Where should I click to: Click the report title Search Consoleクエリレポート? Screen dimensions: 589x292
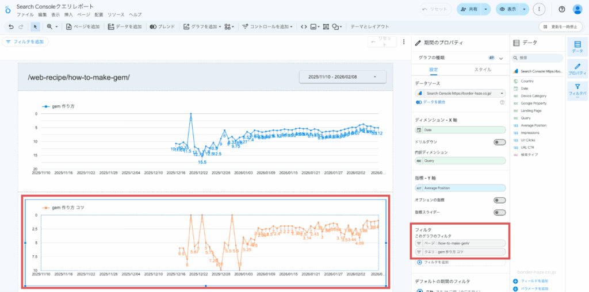coord(55,7)
